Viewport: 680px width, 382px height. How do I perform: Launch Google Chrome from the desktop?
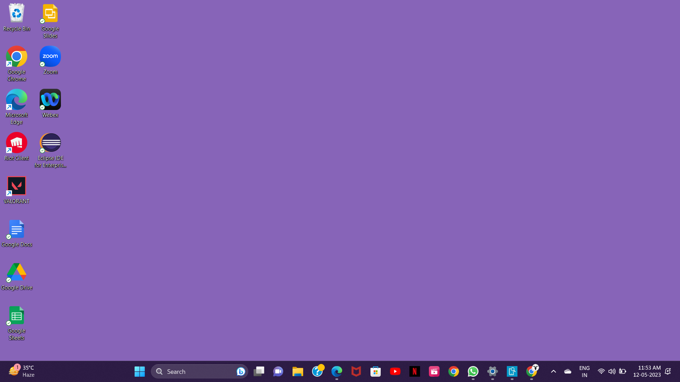tap(16, 57)
